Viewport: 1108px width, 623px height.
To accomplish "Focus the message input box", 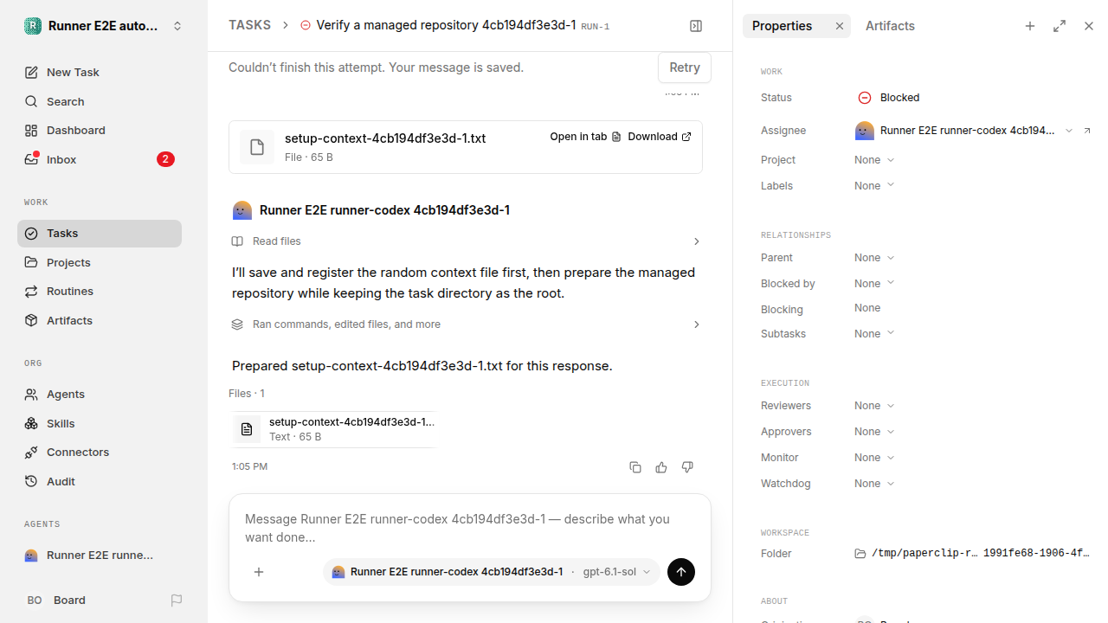I will [x=469, y=528].
